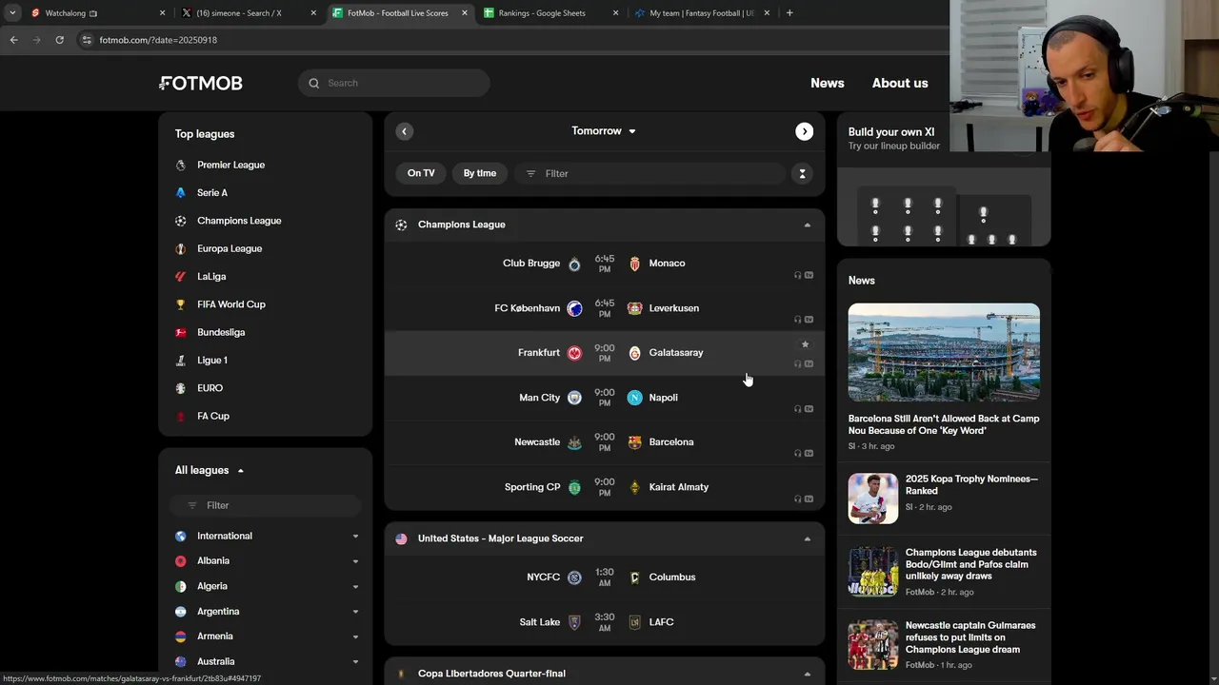Toggle the By time sorting
Viewport: 1219px width, 685px height.
click(480, 173)
